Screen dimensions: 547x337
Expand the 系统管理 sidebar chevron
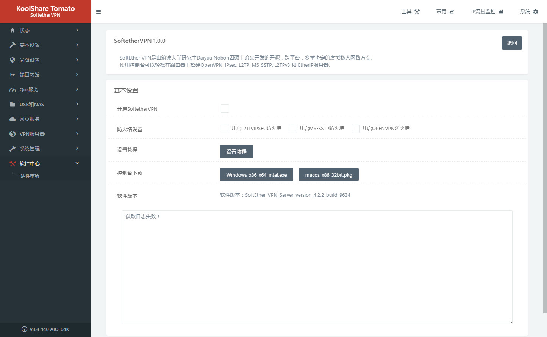click(x=77, y=149)
